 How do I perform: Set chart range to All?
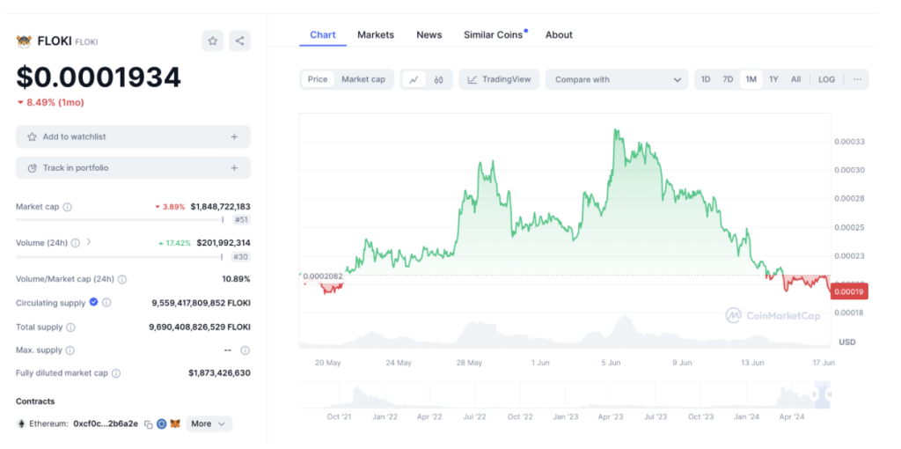795,79
